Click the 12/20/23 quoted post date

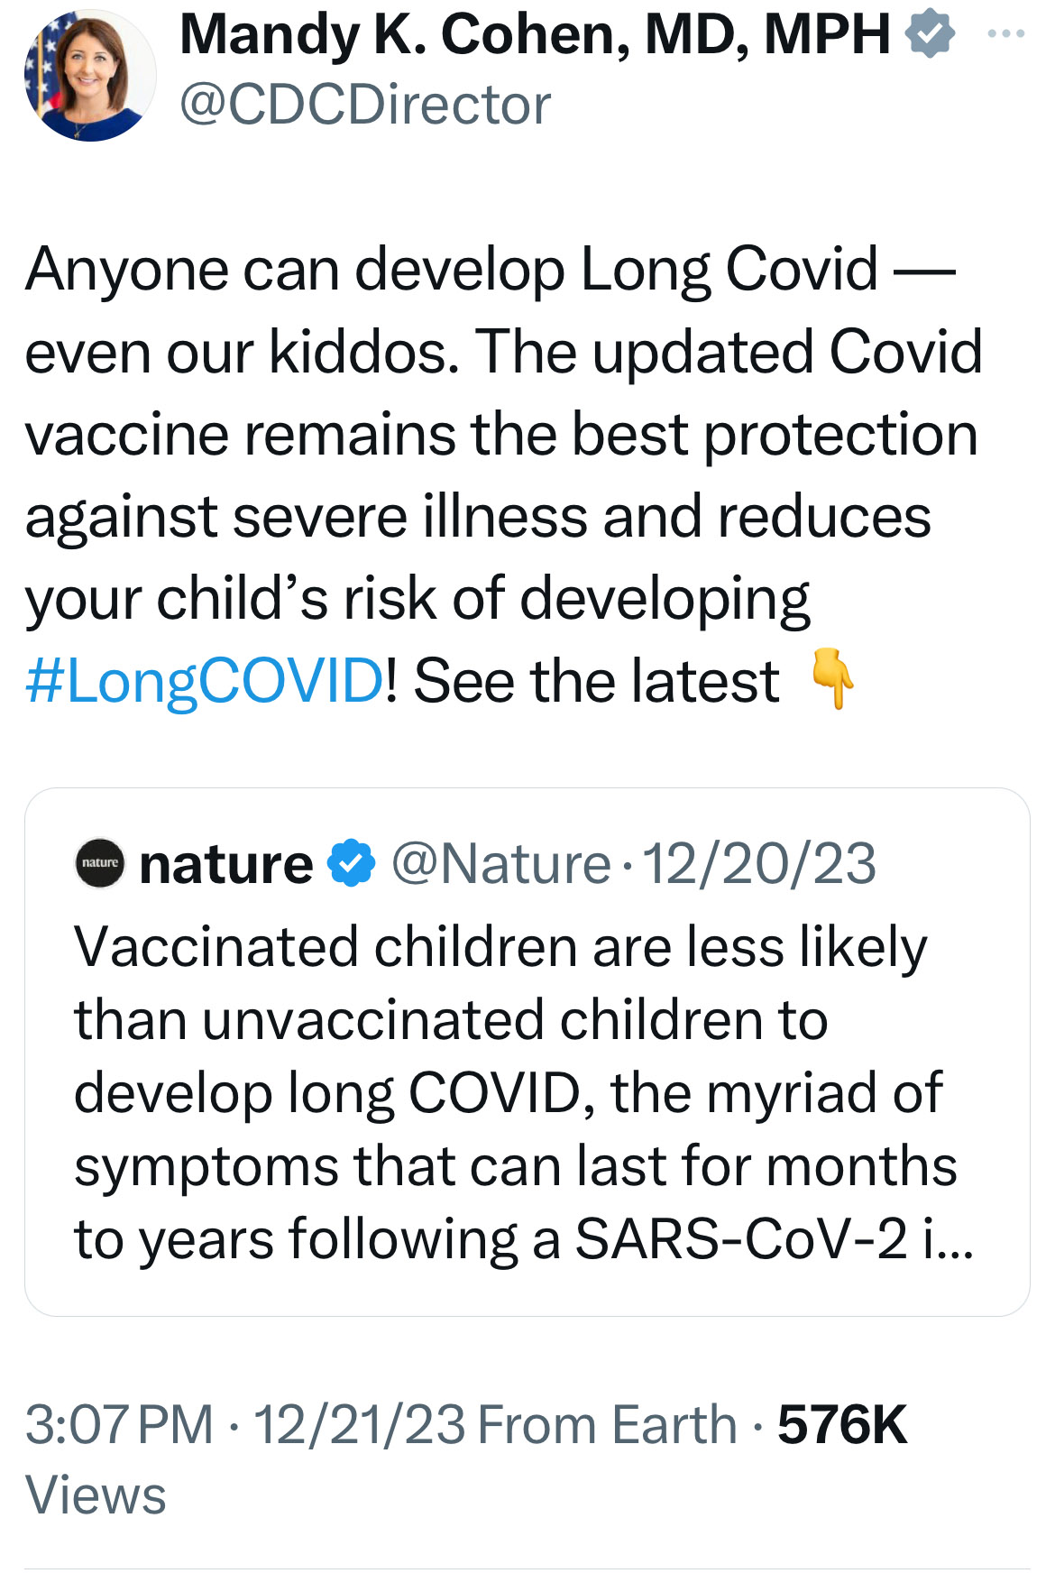758,865
